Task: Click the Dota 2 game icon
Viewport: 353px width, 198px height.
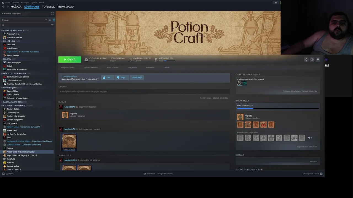Action: [5, 66]
